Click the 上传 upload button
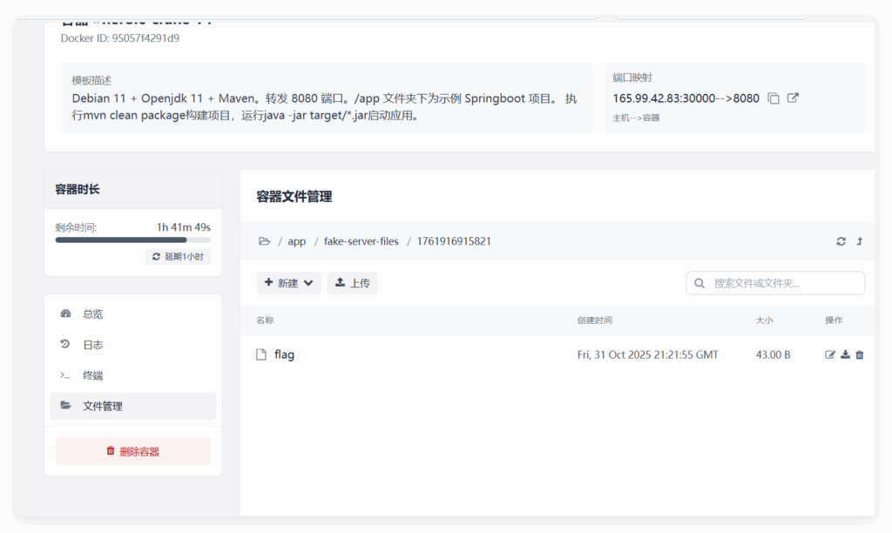Viewport: 892px width, 533px height. tap(352, 283)
